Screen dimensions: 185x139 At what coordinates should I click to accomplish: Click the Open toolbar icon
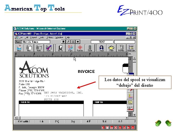39,48
